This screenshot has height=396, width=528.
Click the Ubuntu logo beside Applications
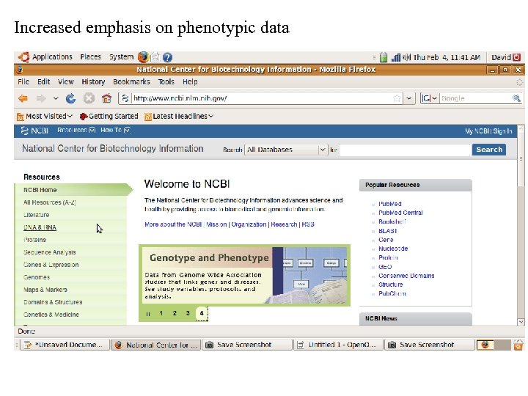point(23,57)
